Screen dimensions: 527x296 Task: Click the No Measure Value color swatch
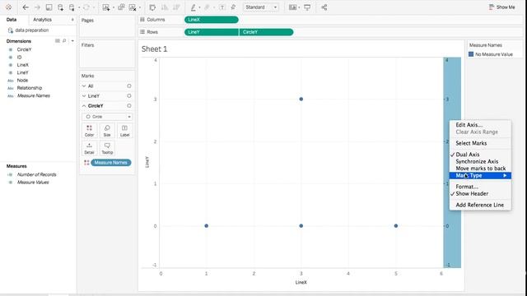471,54
